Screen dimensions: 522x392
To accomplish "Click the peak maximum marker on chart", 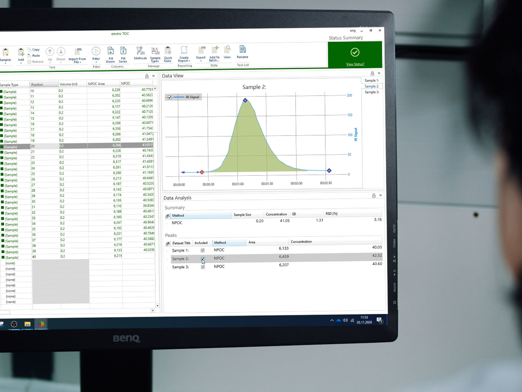I will point(245,100).
